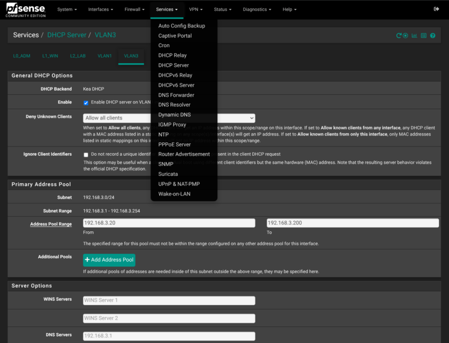Open the VPN menu

tap(196, 9)
